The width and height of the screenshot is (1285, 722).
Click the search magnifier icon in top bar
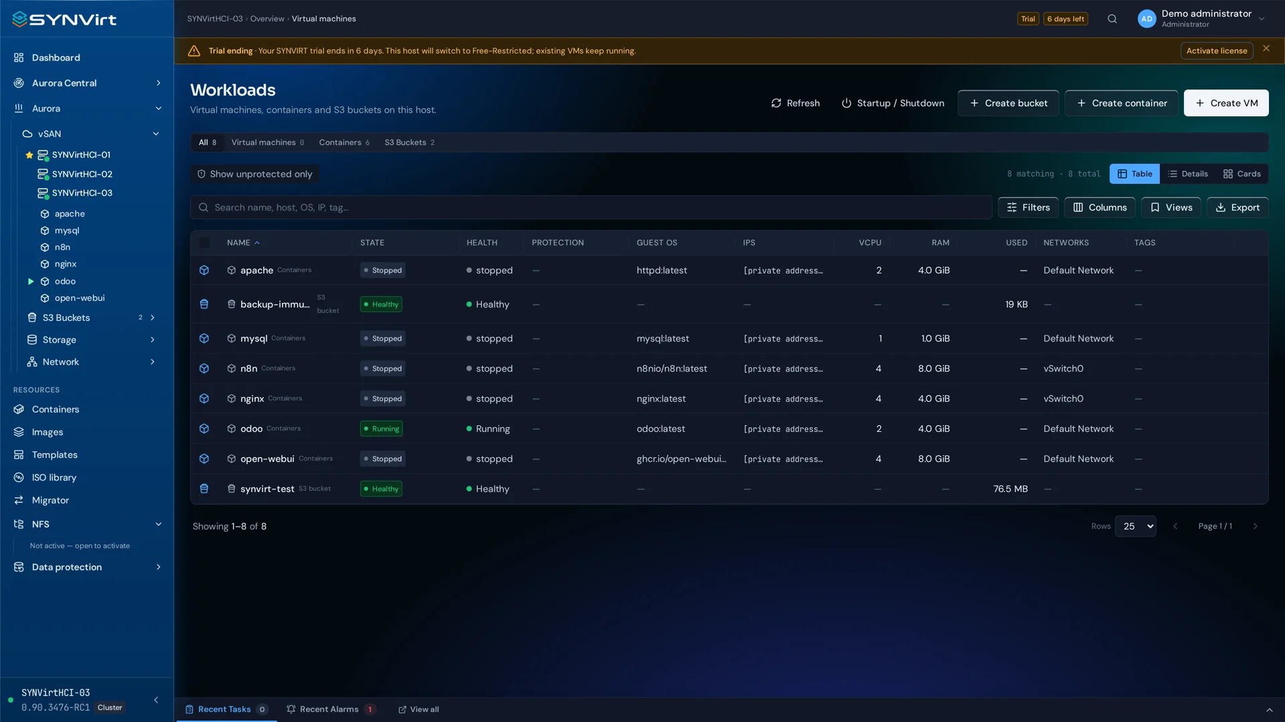click(x=1112, y=19)
